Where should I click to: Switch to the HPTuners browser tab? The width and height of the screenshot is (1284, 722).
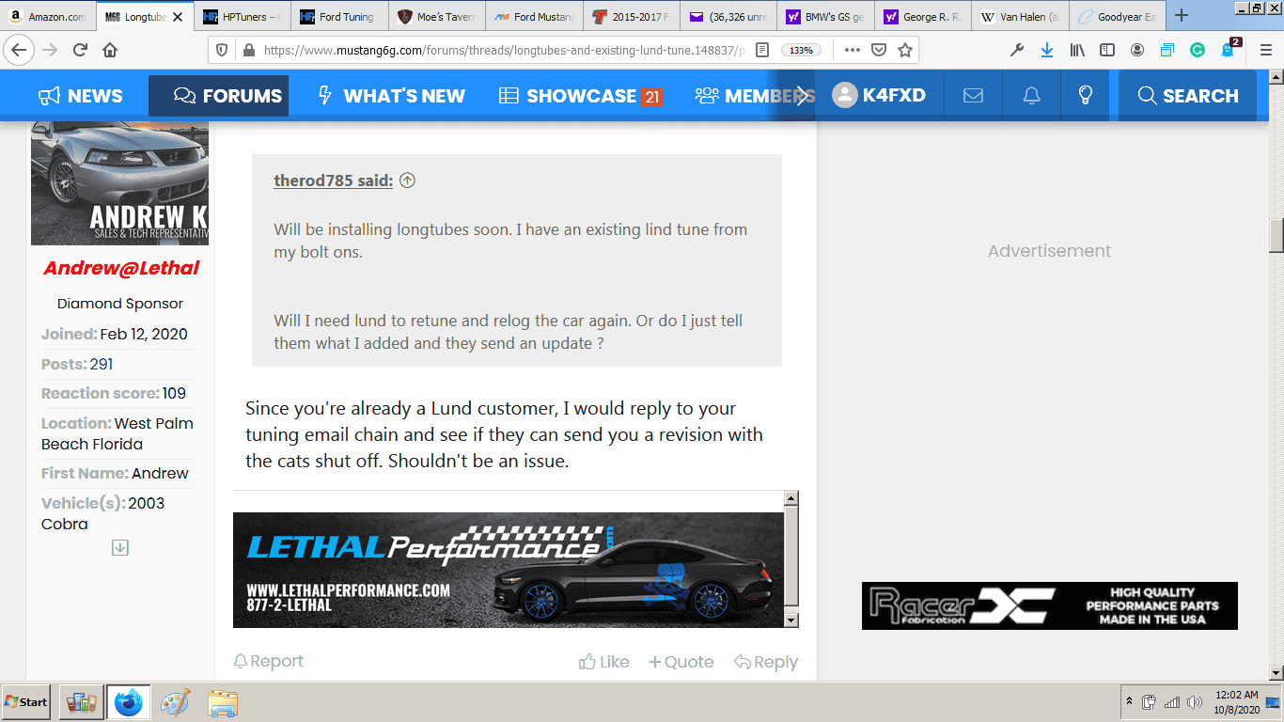tap(243, 17)
